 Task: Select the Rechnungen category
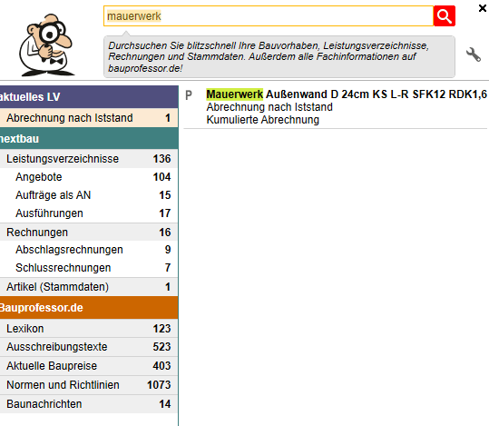coord(89,232)
